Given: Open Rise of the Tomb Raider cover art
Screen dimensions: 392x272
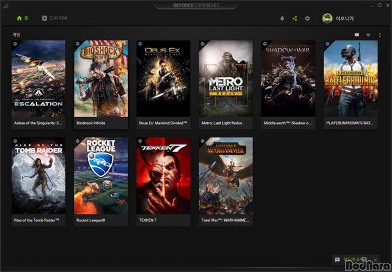Looking at the screenshot, I should coord(39,176).
